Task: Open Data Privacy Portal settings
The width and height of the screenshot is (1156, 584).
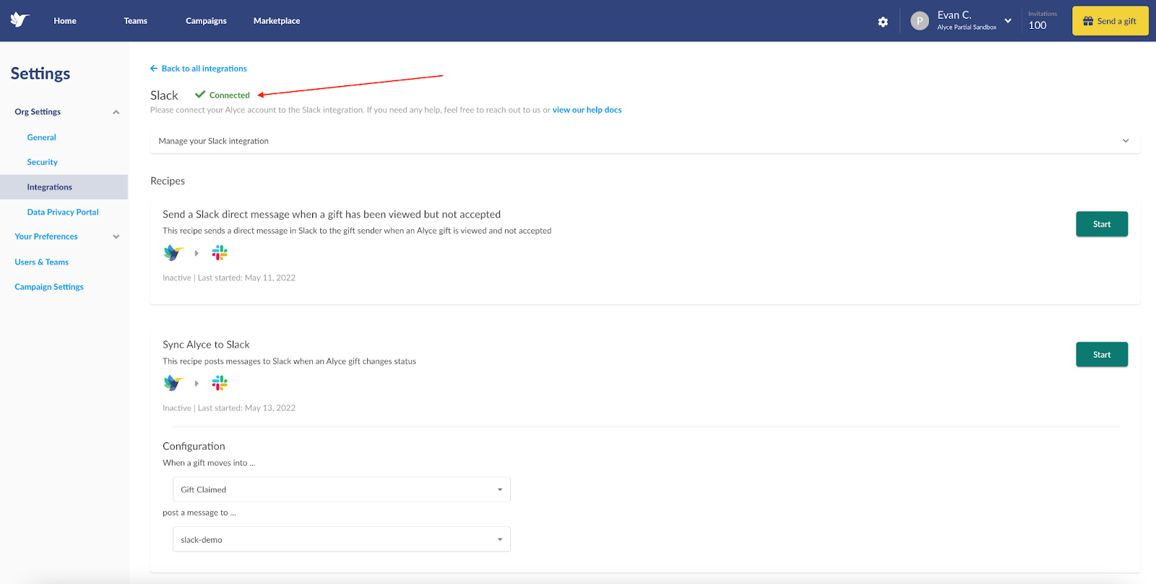Action: (63, 212)
